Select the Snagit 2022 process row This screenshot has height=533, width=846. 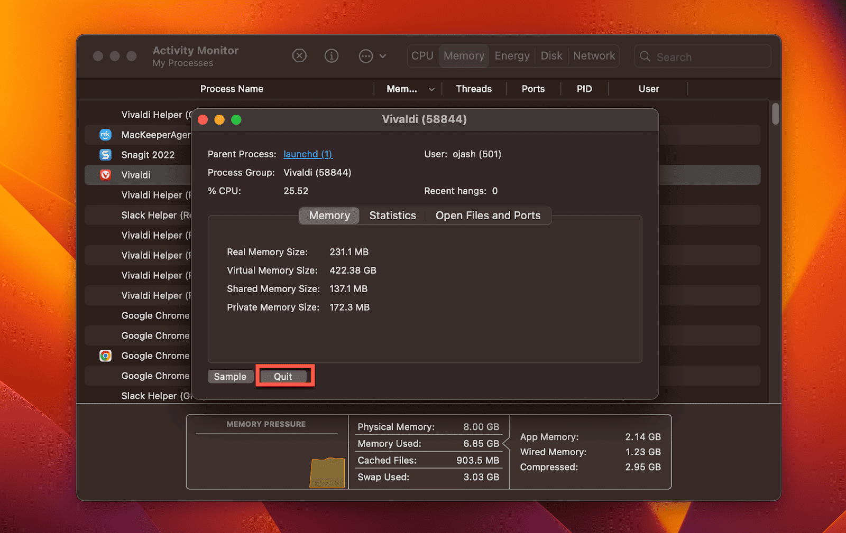[x=138, y=155]
